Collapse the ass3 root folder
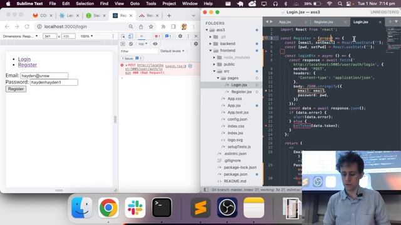Screen dimensions: 401x225 (x=207, y=30)
